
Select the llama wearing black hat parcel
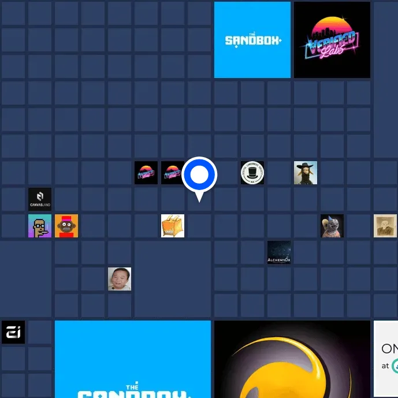click(x=306, y=173)
